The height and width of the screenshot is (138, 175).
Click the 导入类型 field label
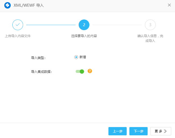38,57
